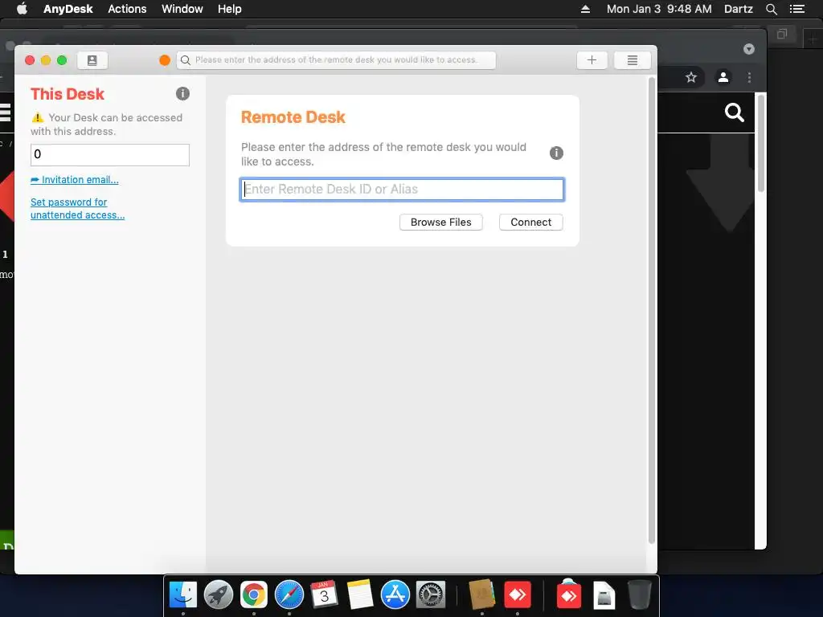Open Set password for unattended access link
823x617 pixels.
click(x=78, y=208)
